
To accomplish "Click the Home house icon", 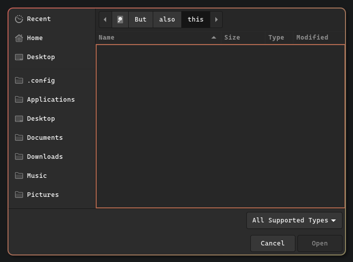I will (19, 38).
